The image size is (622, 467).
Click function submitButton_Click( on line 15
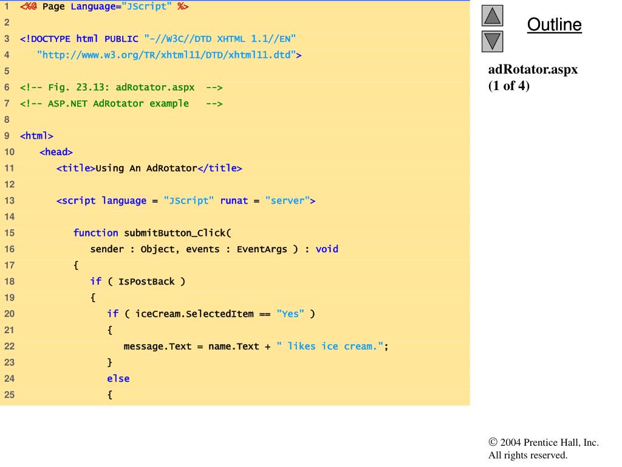152,233
